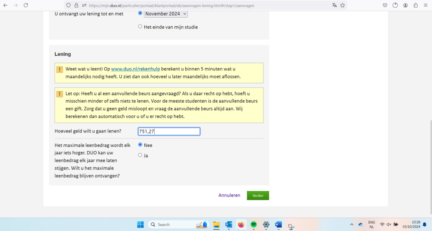The height and width of the screenshot is (231, 432).
Task: Select the 'Het einde van mijn studie' option
Action: (140, 27)
